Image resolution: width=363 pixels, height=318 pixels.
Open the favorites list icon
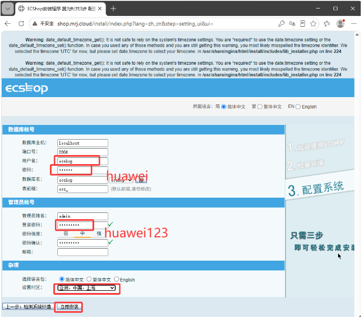tap(327, 24)
